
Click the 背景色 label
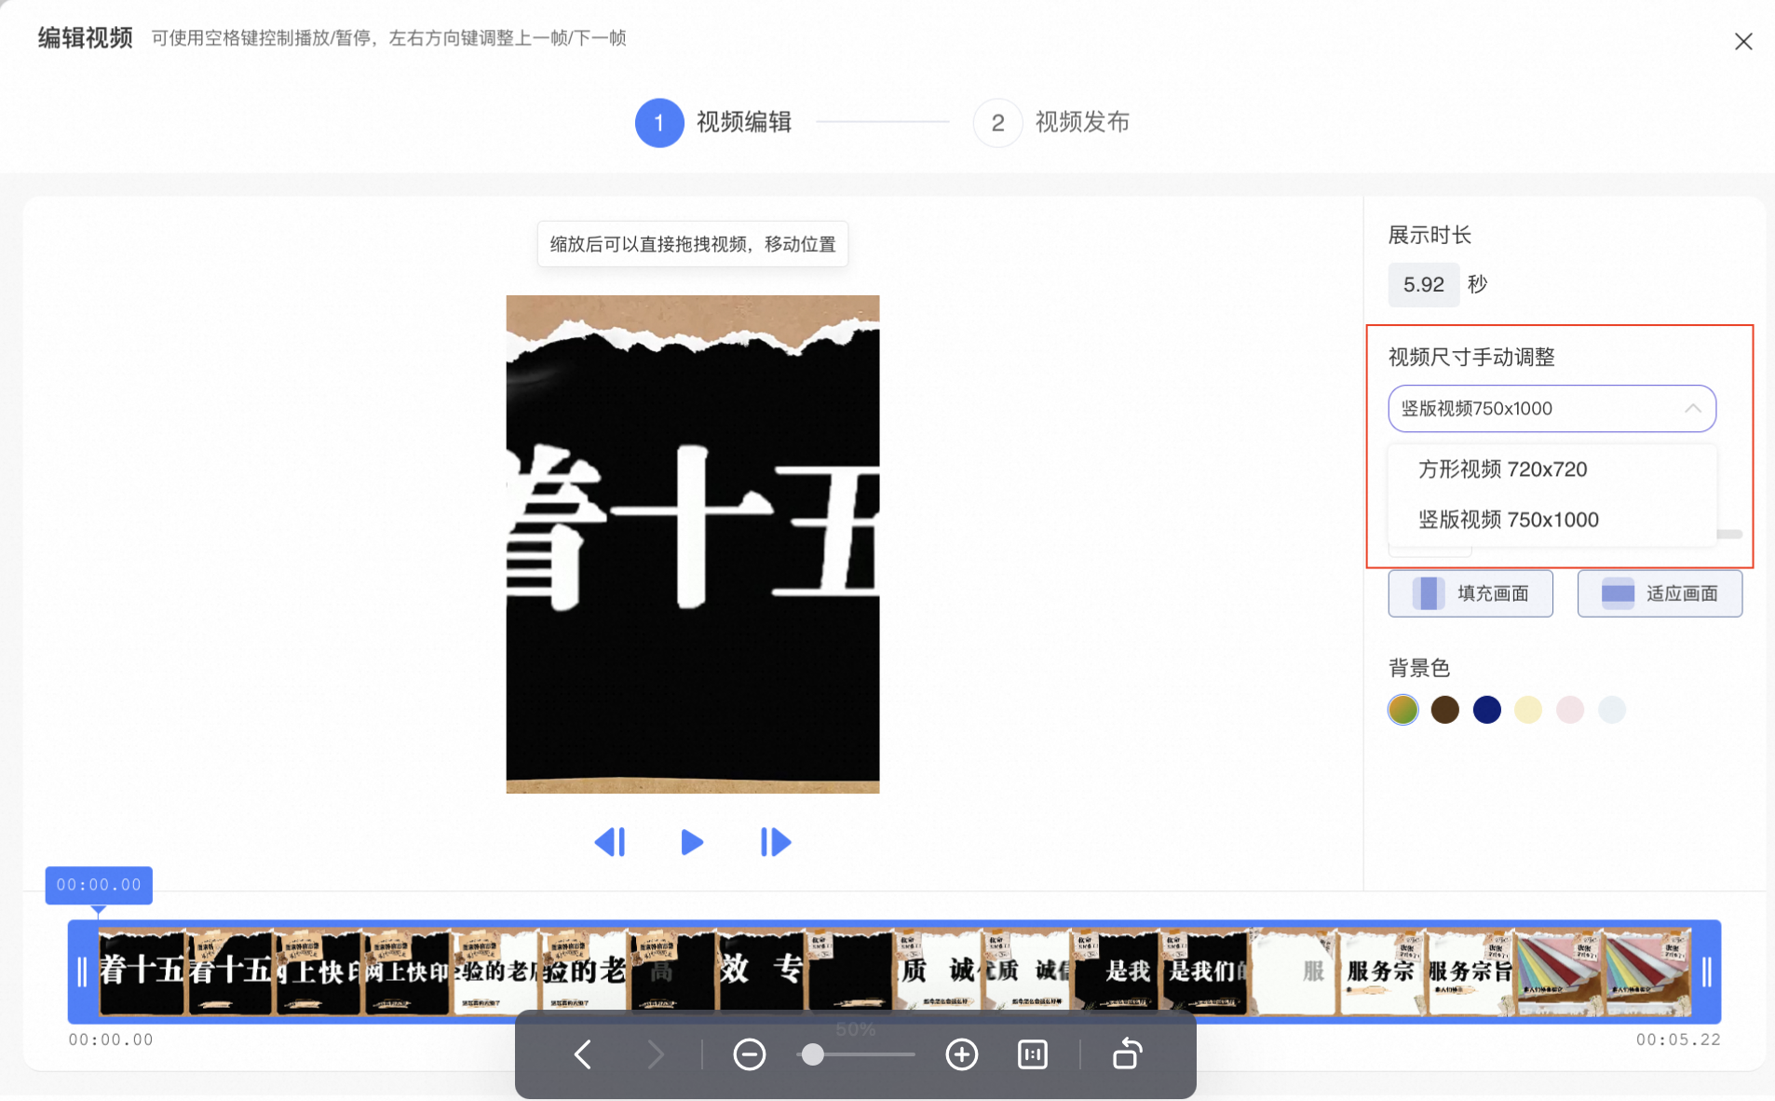pyautogui.click(x=1418, y=668)
